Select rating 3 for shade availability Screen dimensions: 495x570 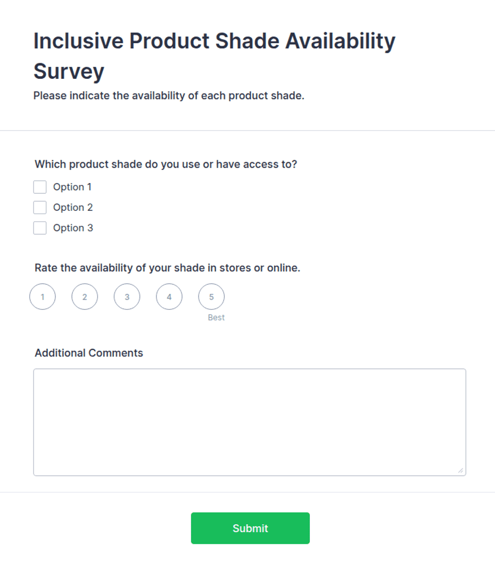pyautogui.click(x=127, y=296)
